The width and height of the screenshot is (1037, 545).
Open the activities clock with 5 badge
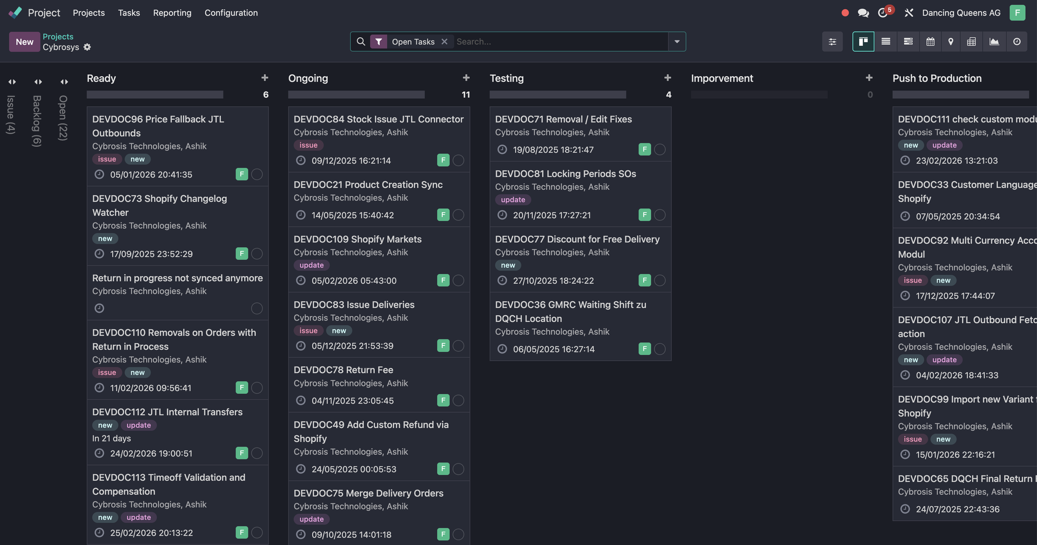tap(884, 13)
